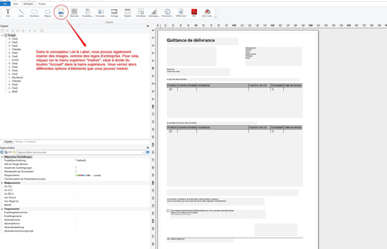387x249 pixels.
Task: Insert a Tabelle object from ribbon
Action: pos(128,13)
